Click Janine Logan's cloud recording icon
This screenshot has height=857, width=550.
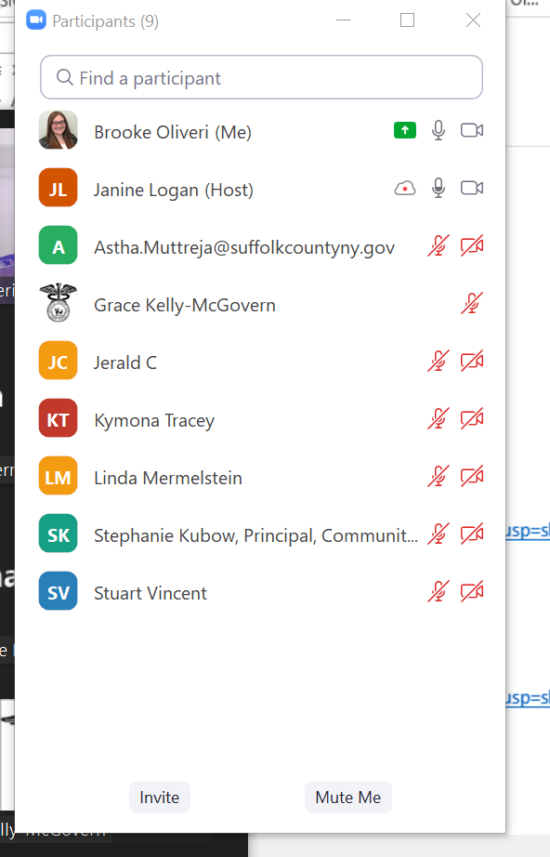tap(405, 189)
